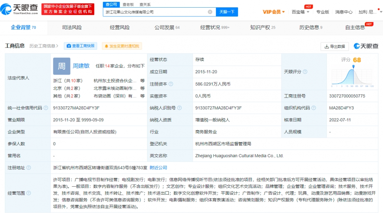Open 布袋动画（深圳）有... company link
Screen dimensions: 383x213
(115, 96)
